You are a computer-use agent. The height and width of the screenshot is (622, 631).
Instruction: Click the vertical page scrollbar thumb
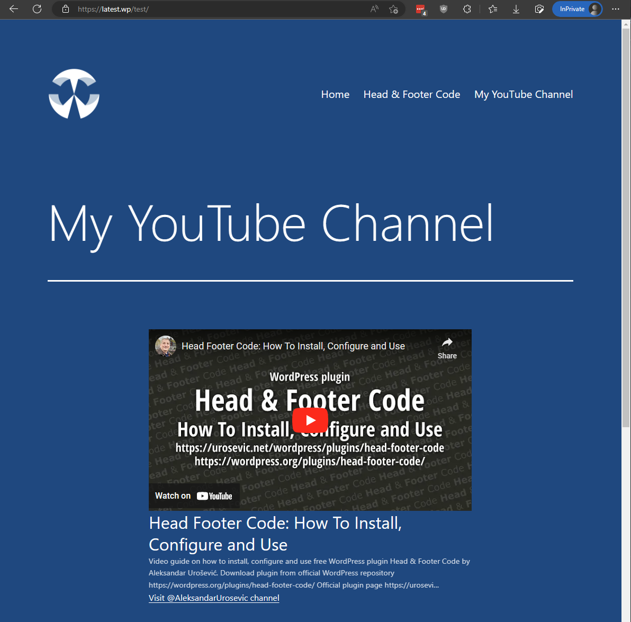[626, 228]
